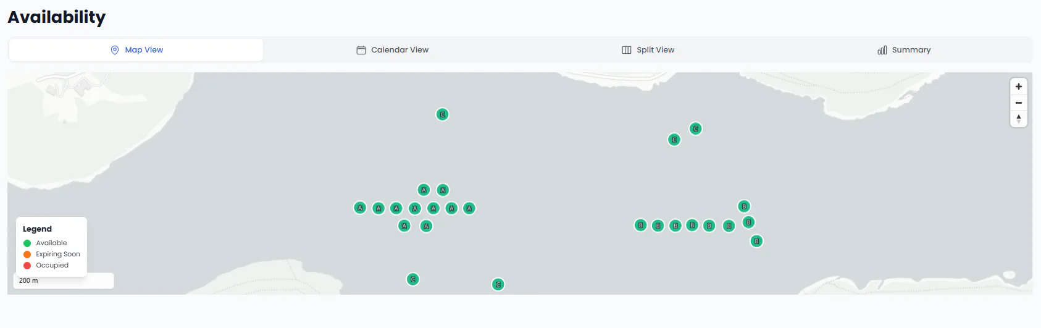Click the orange Expiring Soon legend swatch
The width and height of the screenshot is (1041, 328).
tap(27, 254)
